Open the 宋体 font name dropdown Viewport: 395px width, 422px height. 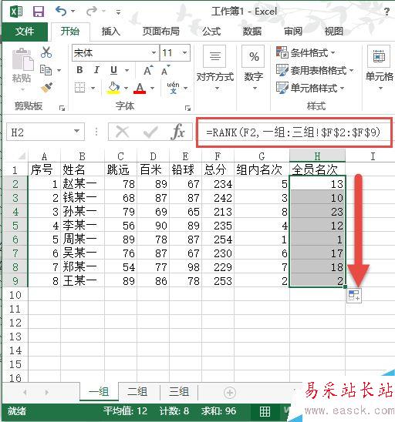tap(154, 52)
